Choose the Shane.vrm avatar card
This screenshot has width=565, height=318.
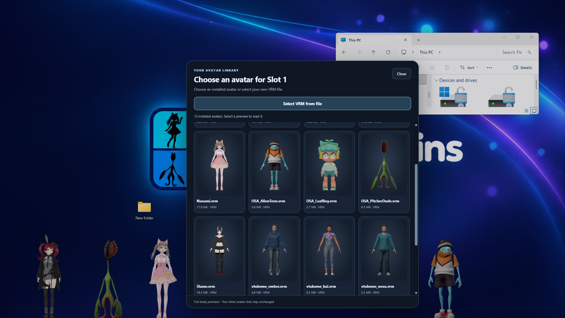pos(219,256)
